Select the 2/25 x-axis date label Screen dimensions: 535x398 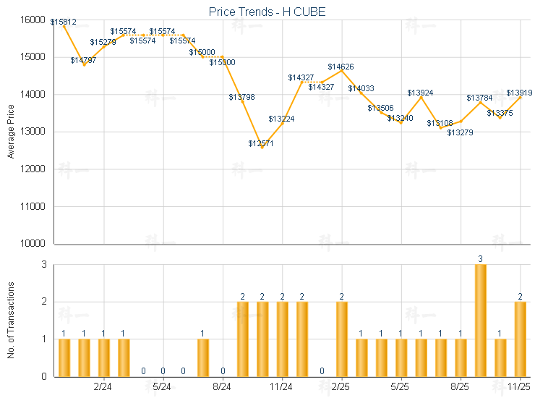tap(341, 389)
